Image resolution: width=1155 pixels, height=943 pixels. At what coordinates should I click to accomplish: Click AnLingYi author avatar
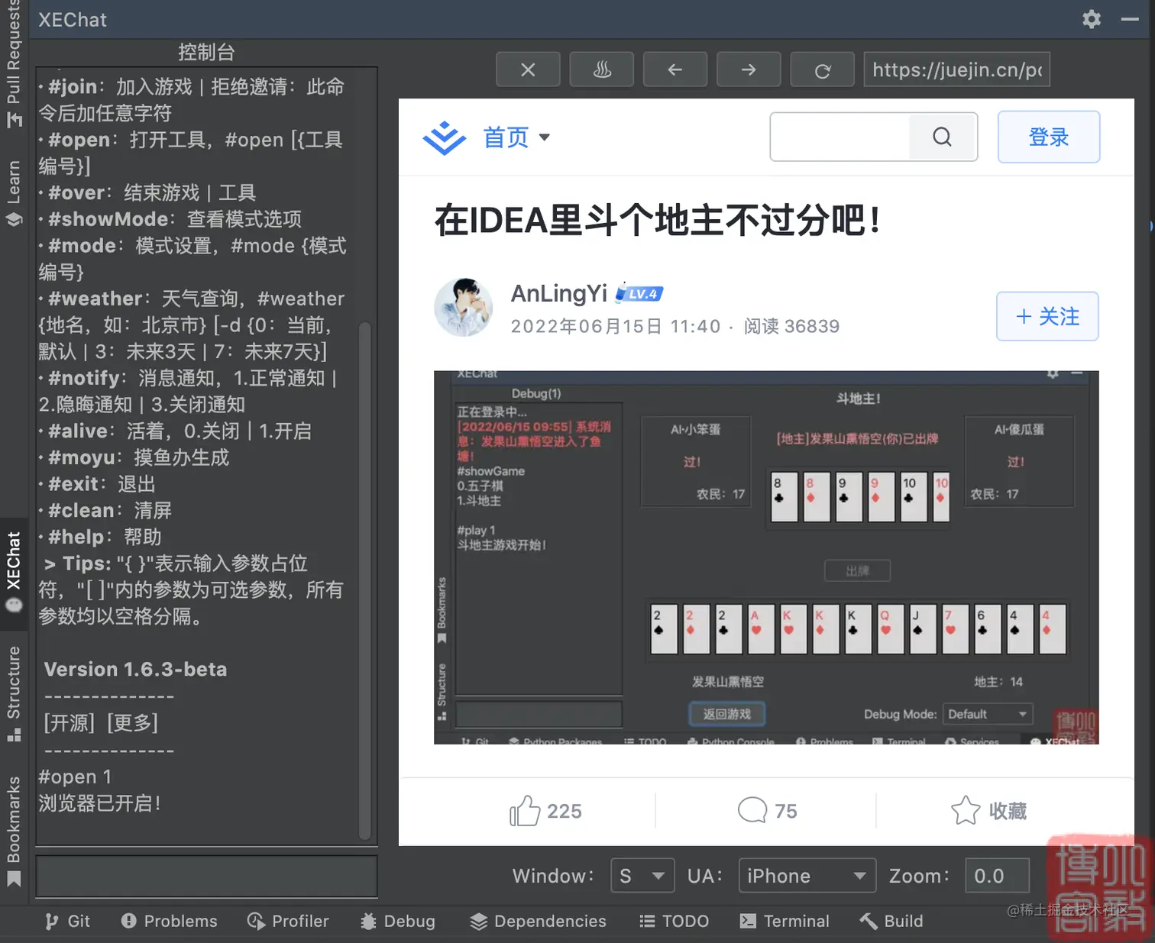click(x=464, y=308)
